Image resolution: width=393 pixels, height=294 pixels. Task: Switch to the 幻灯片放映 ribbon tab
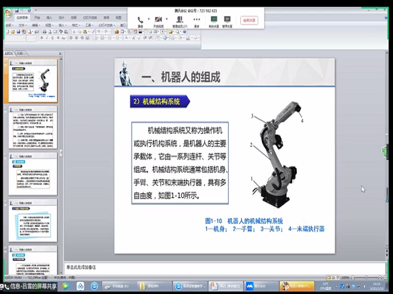click(90, 18)
